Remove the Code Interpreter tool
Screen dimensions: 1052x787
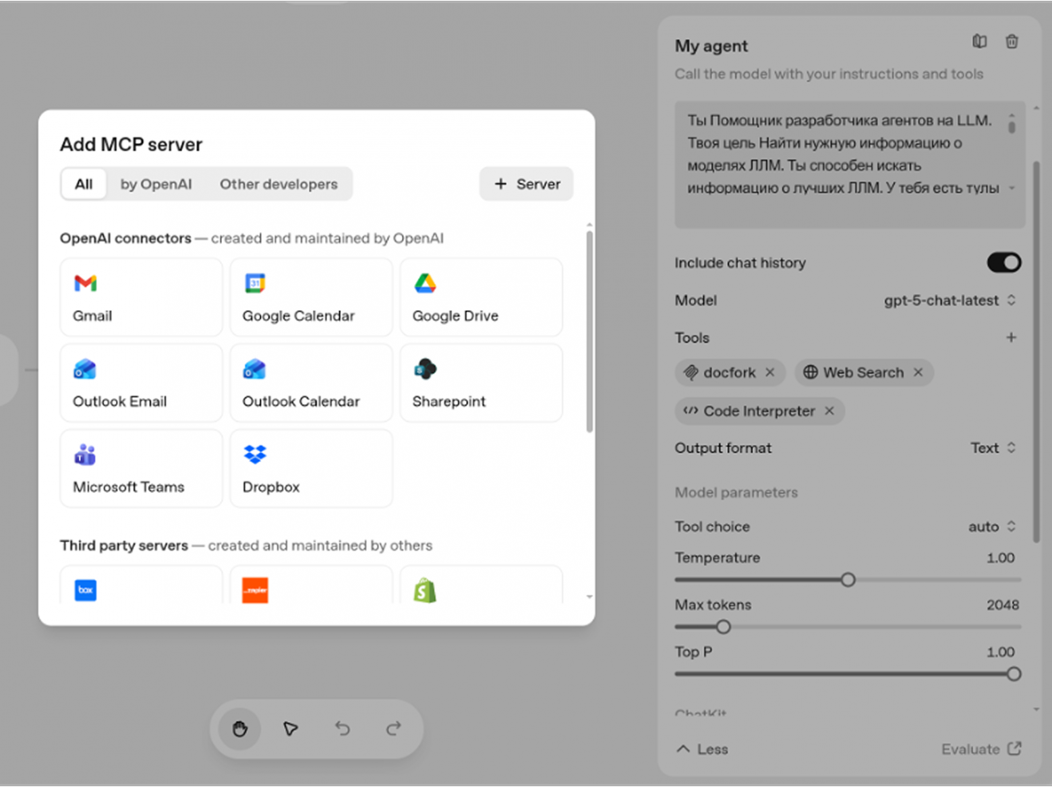pos(829,411)
